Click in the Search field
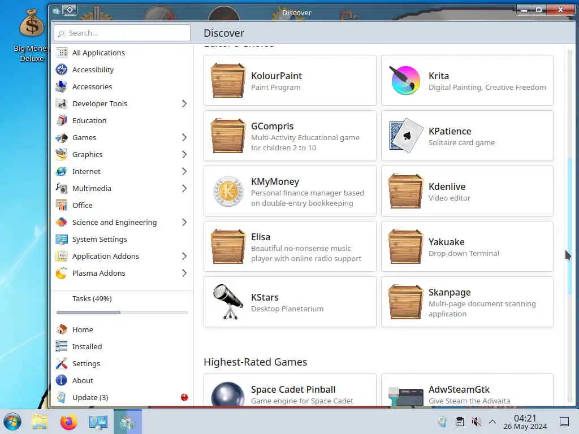The height and width of the screenshot is (434, 579). [x=122, y=33]
